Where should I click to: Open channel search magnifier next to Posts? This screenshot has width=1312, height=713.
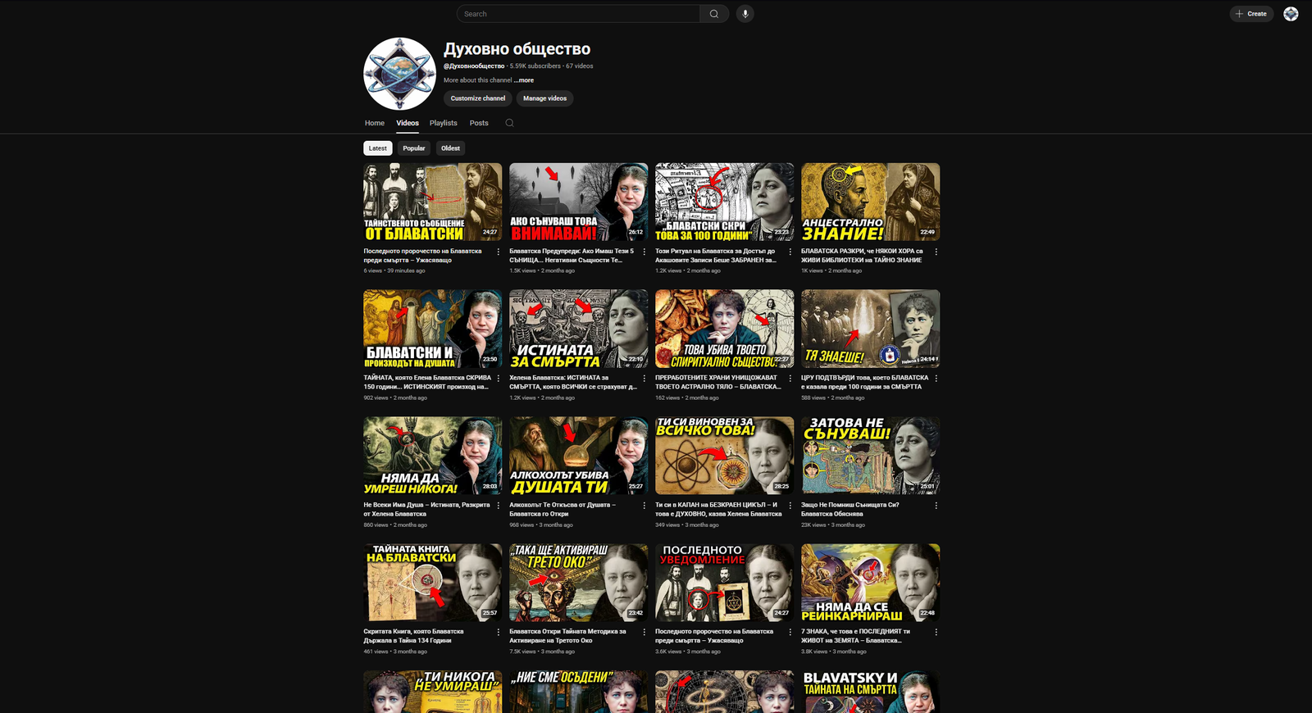(x=509, y=123)
